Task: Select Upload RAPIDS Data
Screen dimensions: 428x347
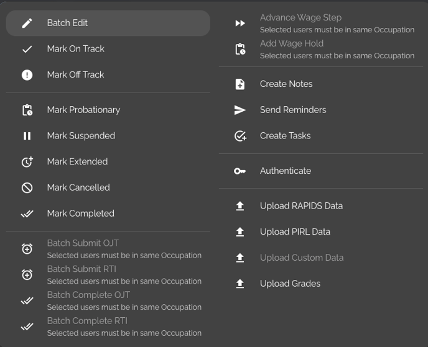Action: click(x=321, y=206)
